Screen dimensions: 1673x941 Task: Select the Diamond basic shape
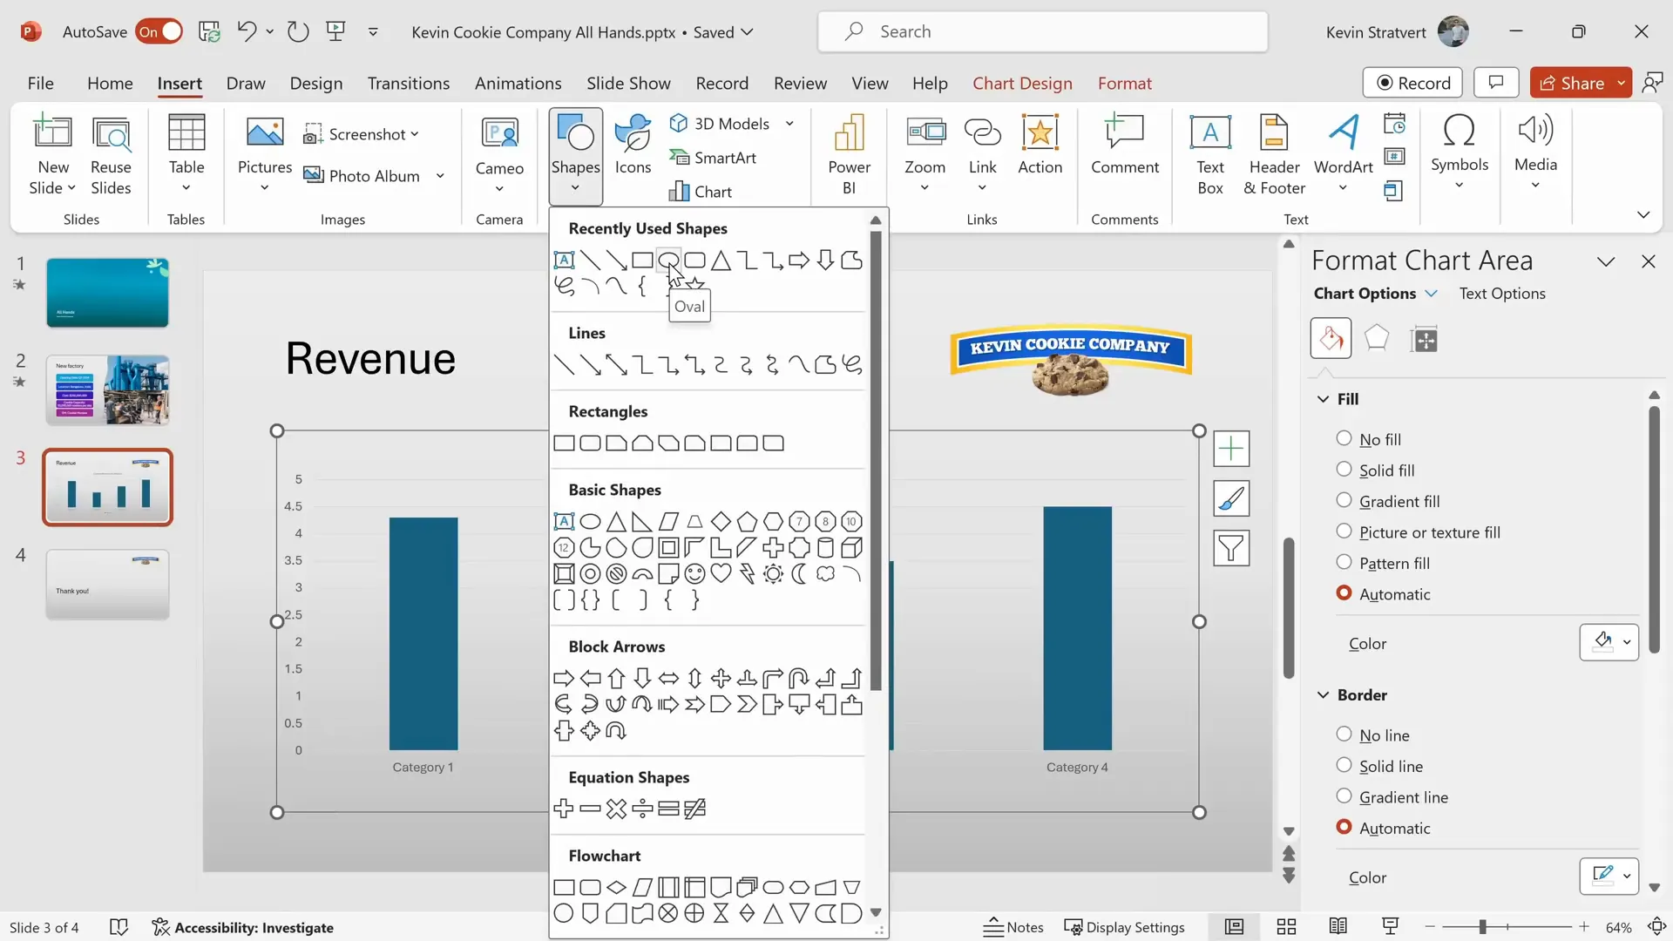[x=721, y=521]
